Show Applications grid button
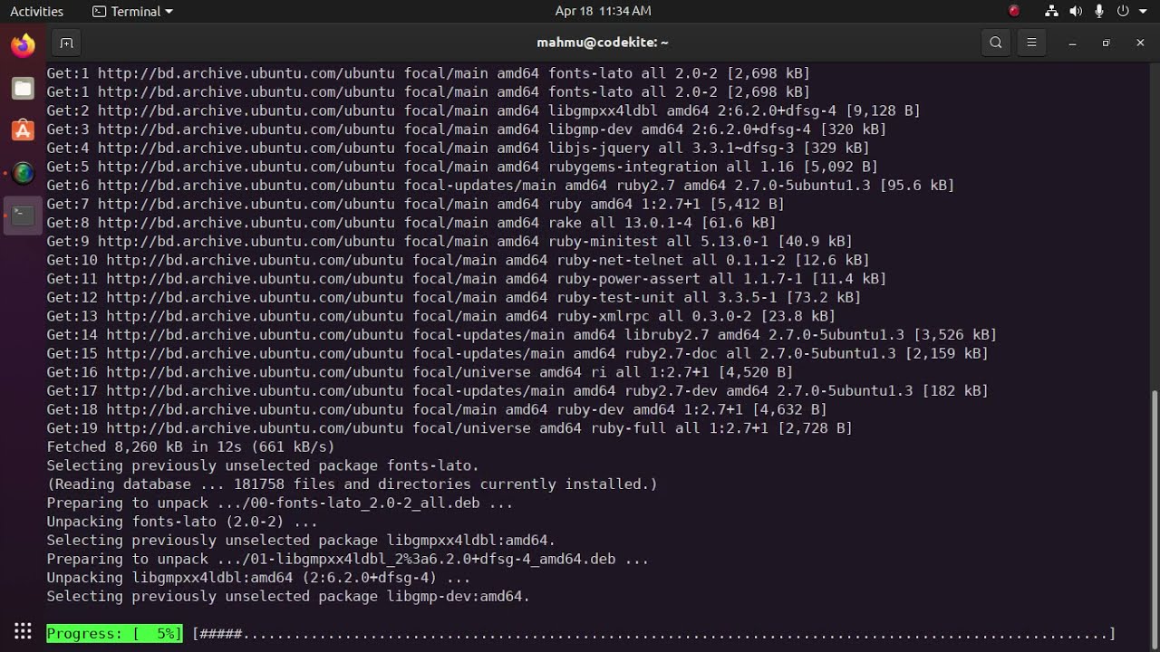Viewport: 1160px width, 652px height. coord(23,632)
